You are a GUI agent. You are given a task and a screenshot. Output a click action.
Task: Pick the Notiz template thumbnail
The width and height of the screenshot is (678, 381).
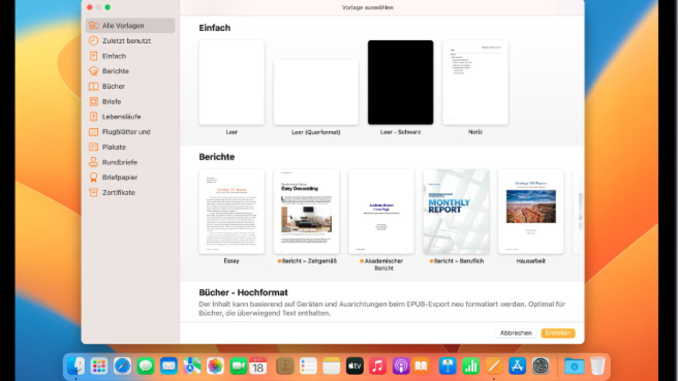[x=475, y=82]
